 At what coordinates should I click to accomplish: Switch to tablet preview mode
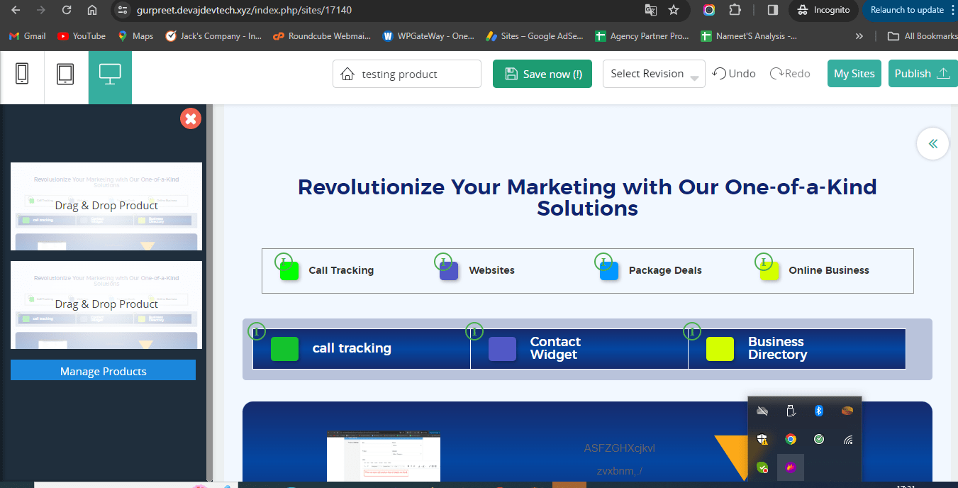[x=66, y=74]
